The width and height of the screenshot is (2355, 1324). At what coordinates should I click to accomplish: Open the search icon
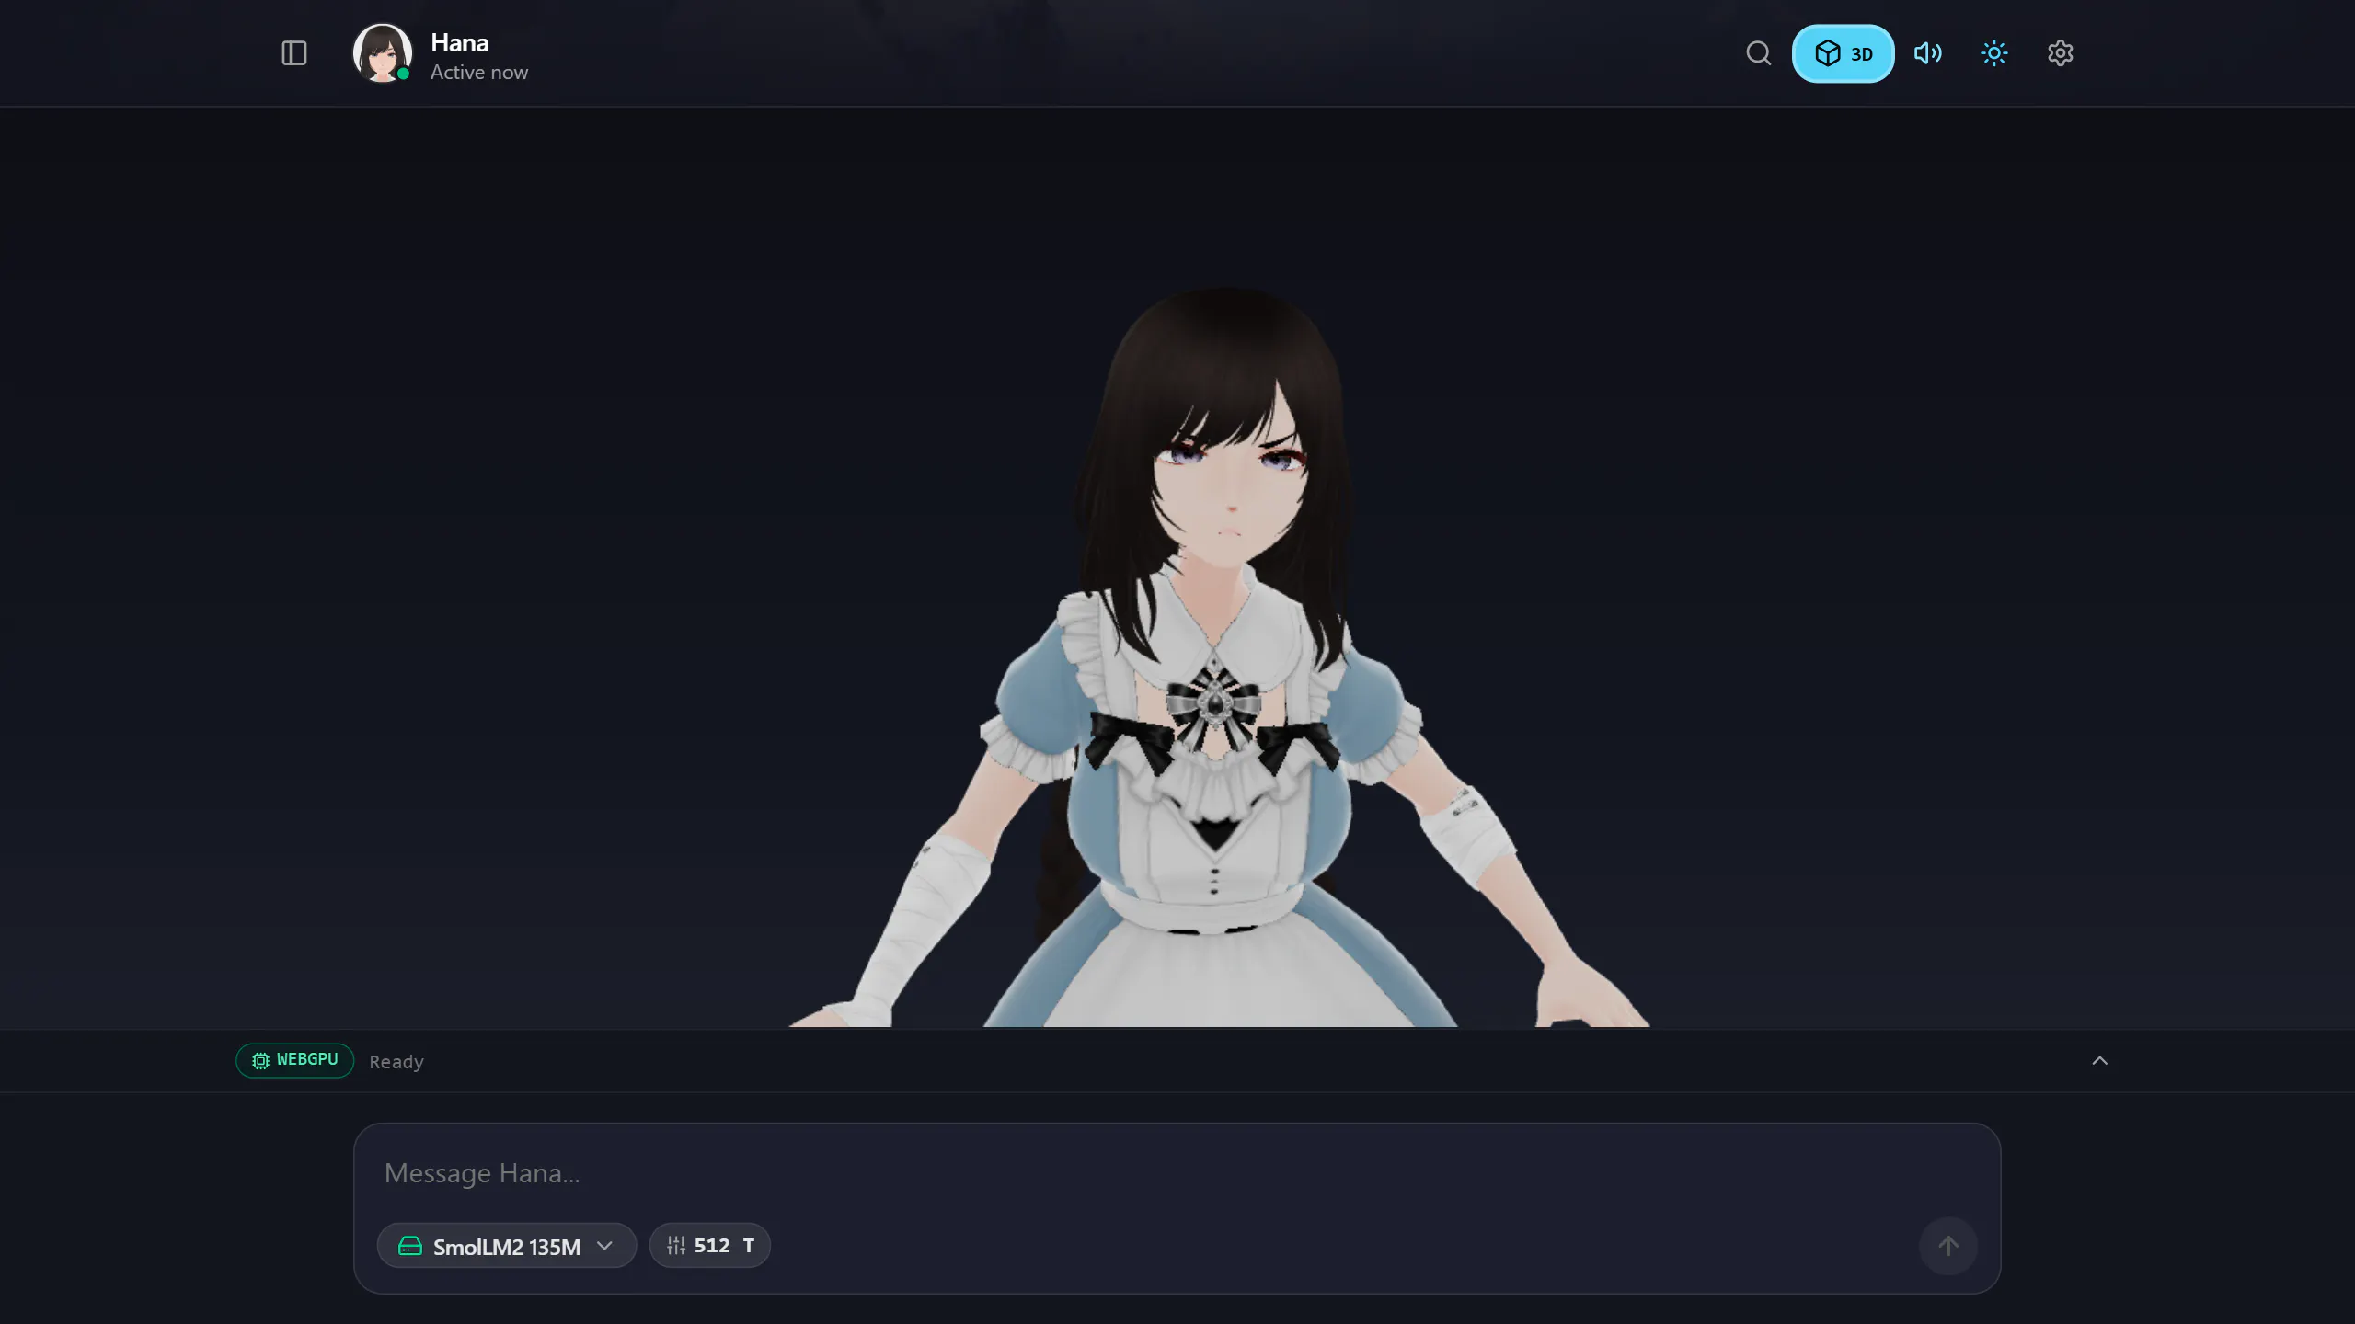point(1758,53)
